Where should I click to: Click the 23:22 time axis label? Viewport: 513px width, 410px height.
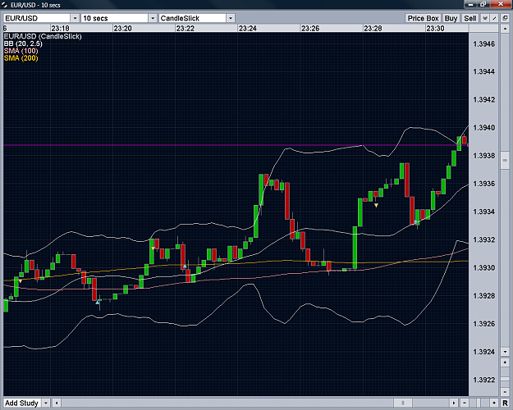pyautogui.click(x=186, y=29)
